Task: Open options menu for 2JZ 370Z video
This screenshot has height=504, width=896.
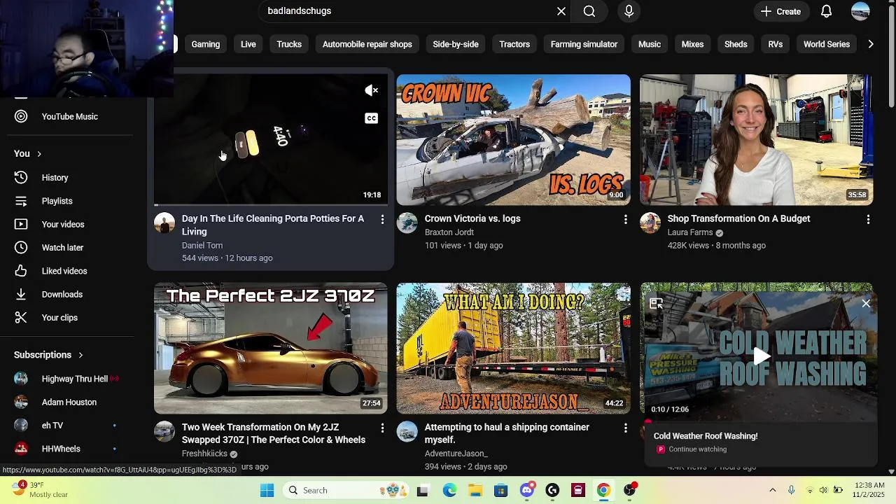Action: 382,428
